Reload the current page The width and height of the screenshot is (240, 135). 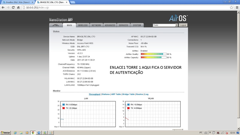13,7
